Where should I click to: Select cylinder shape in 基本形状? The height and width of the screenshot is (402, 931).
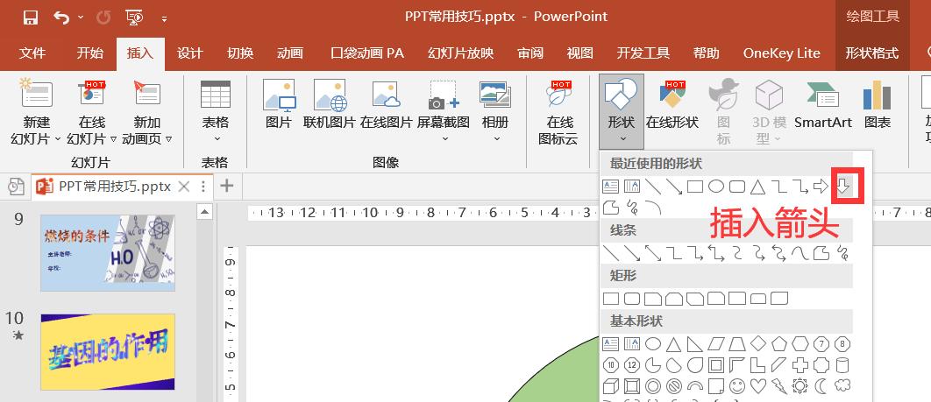(x=842, y=364)
